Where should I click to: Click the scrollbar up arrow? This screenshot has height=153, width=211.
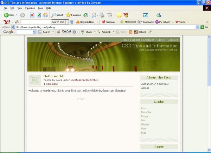click(209, 37)
